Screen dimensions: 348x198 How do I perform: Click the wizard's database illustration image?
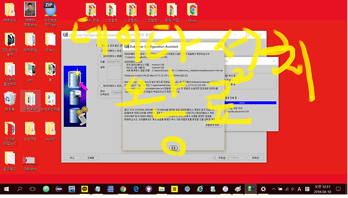75,96
